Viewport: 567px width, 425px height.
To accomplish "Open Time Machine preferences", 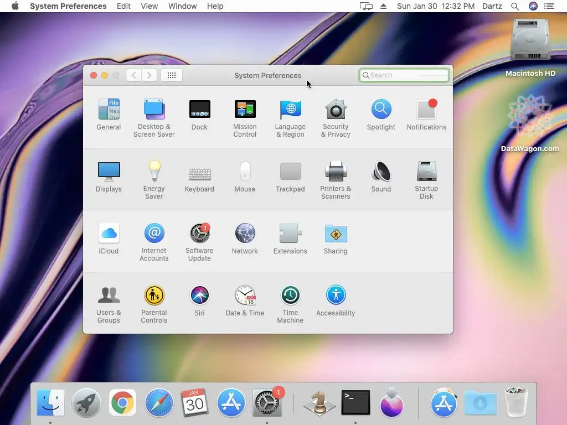I will (x=290, y=304).
